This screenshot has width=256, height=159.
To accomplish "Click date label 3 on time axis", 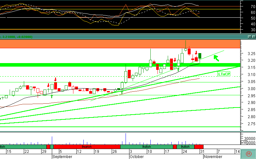I will click(x=131, y=152).
